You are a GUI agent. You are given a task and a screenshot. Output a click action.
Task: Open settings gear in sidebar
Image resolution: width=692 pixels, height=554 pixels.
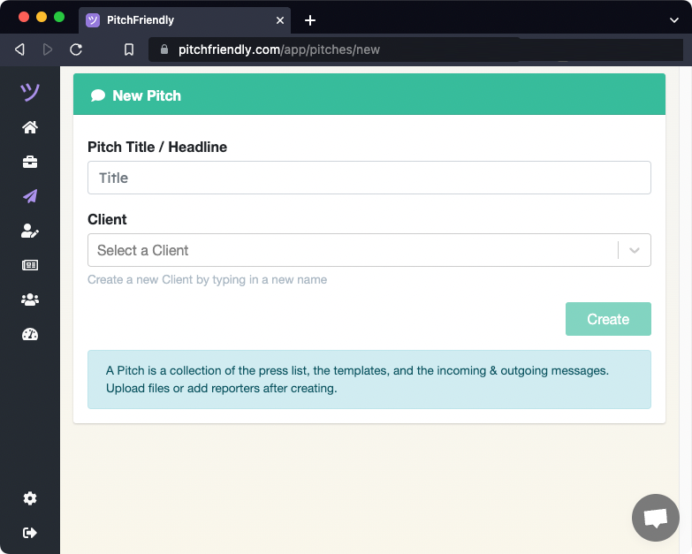click(30, 498)
